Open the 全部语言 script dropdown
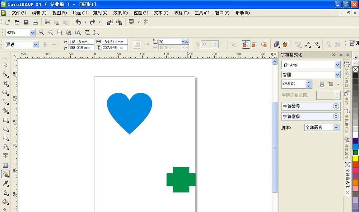Screen dimensions: 359x212 (336, 127)
